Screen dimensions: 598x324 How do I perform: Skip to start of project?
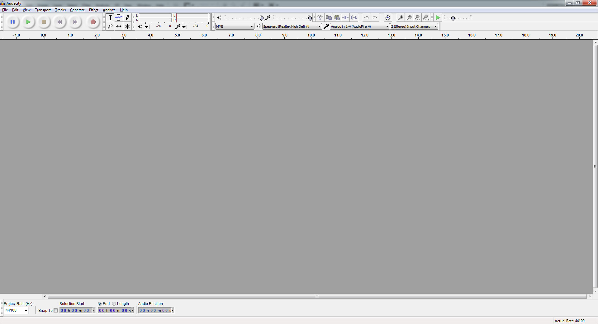click(59, 22)
